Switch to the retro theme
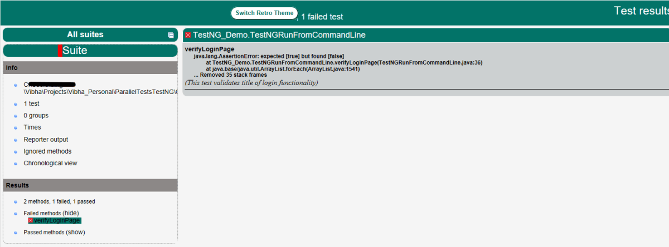Image resolution: width=669 pixels, height=247 pixels. pyautogui.click(x=264, y=13)
